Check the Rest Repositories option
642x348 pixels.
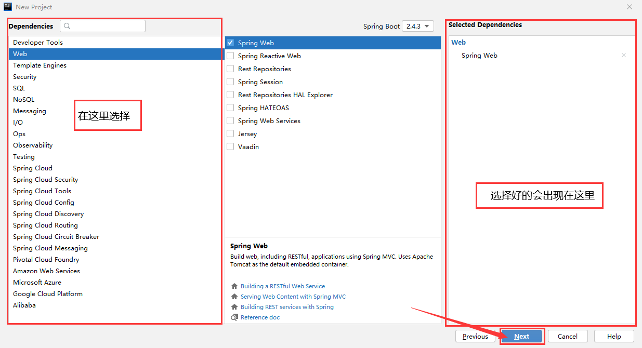[x=230, y=69]
